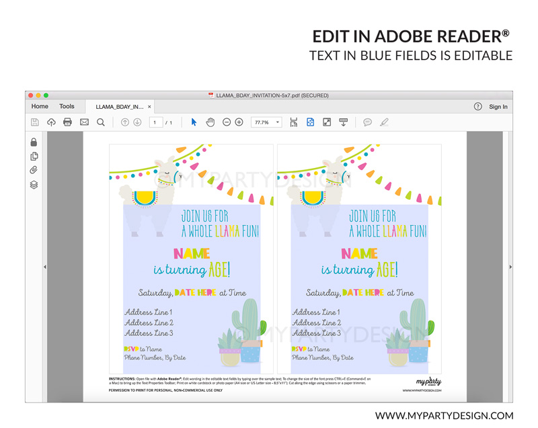Click the upload to cloud icon

(x=51, y=122)
